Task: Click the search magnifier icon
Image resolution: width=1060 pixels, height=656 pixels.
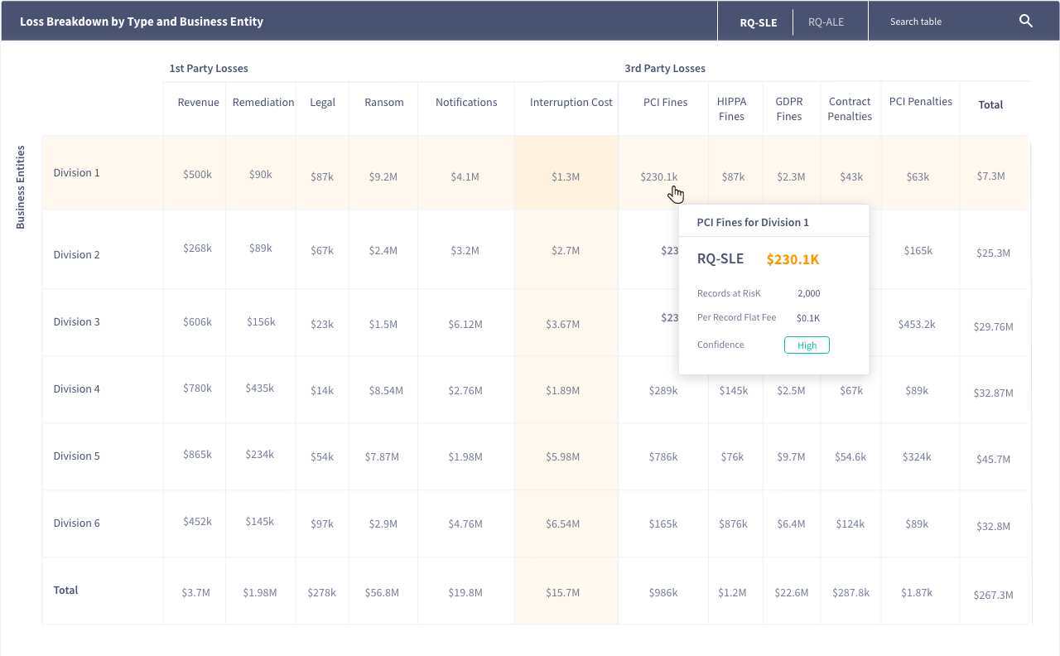Action: [x=1026, y=22]
